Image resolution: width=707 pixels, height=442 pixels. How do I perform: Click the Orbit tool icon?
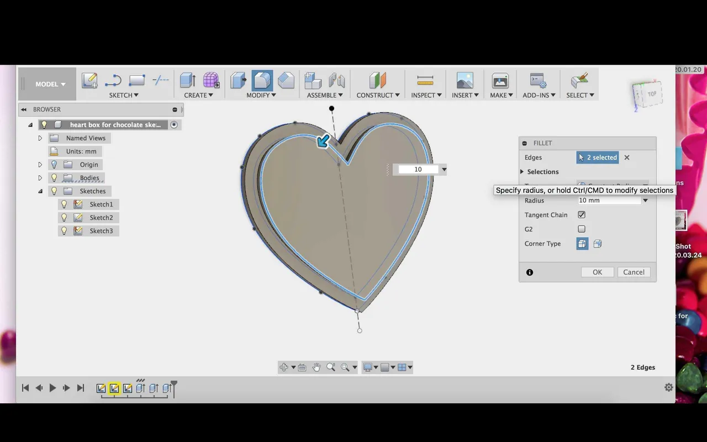click(x=284, y=367)
